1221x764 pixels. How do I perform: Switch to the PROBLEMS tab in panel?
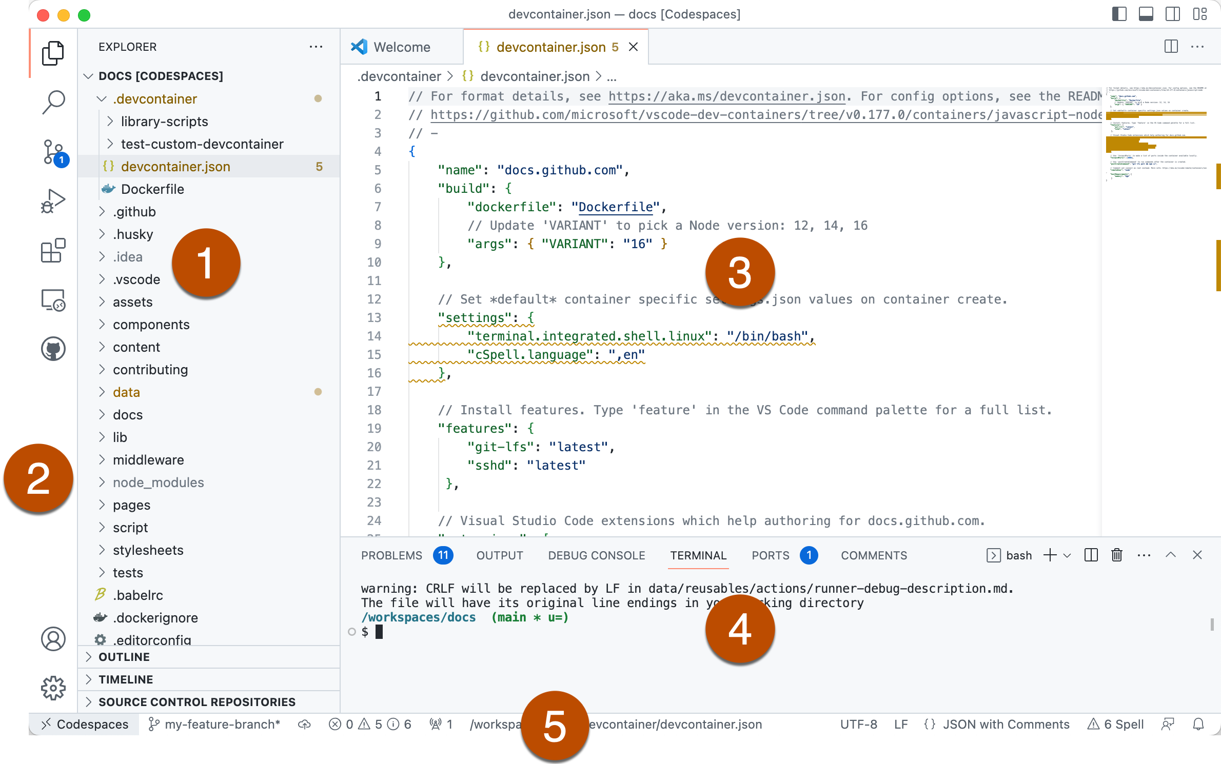tap(392, 554)
